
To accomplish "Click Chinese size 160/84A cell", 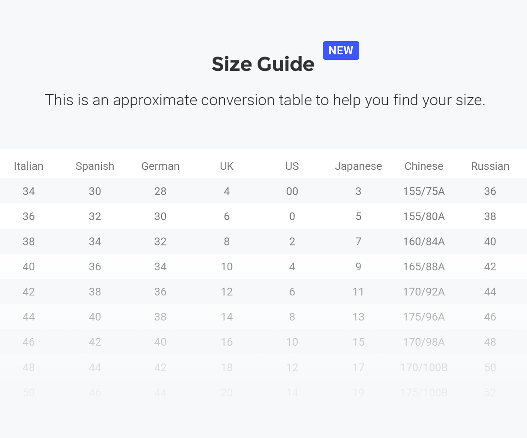I will tap(424, 242).
